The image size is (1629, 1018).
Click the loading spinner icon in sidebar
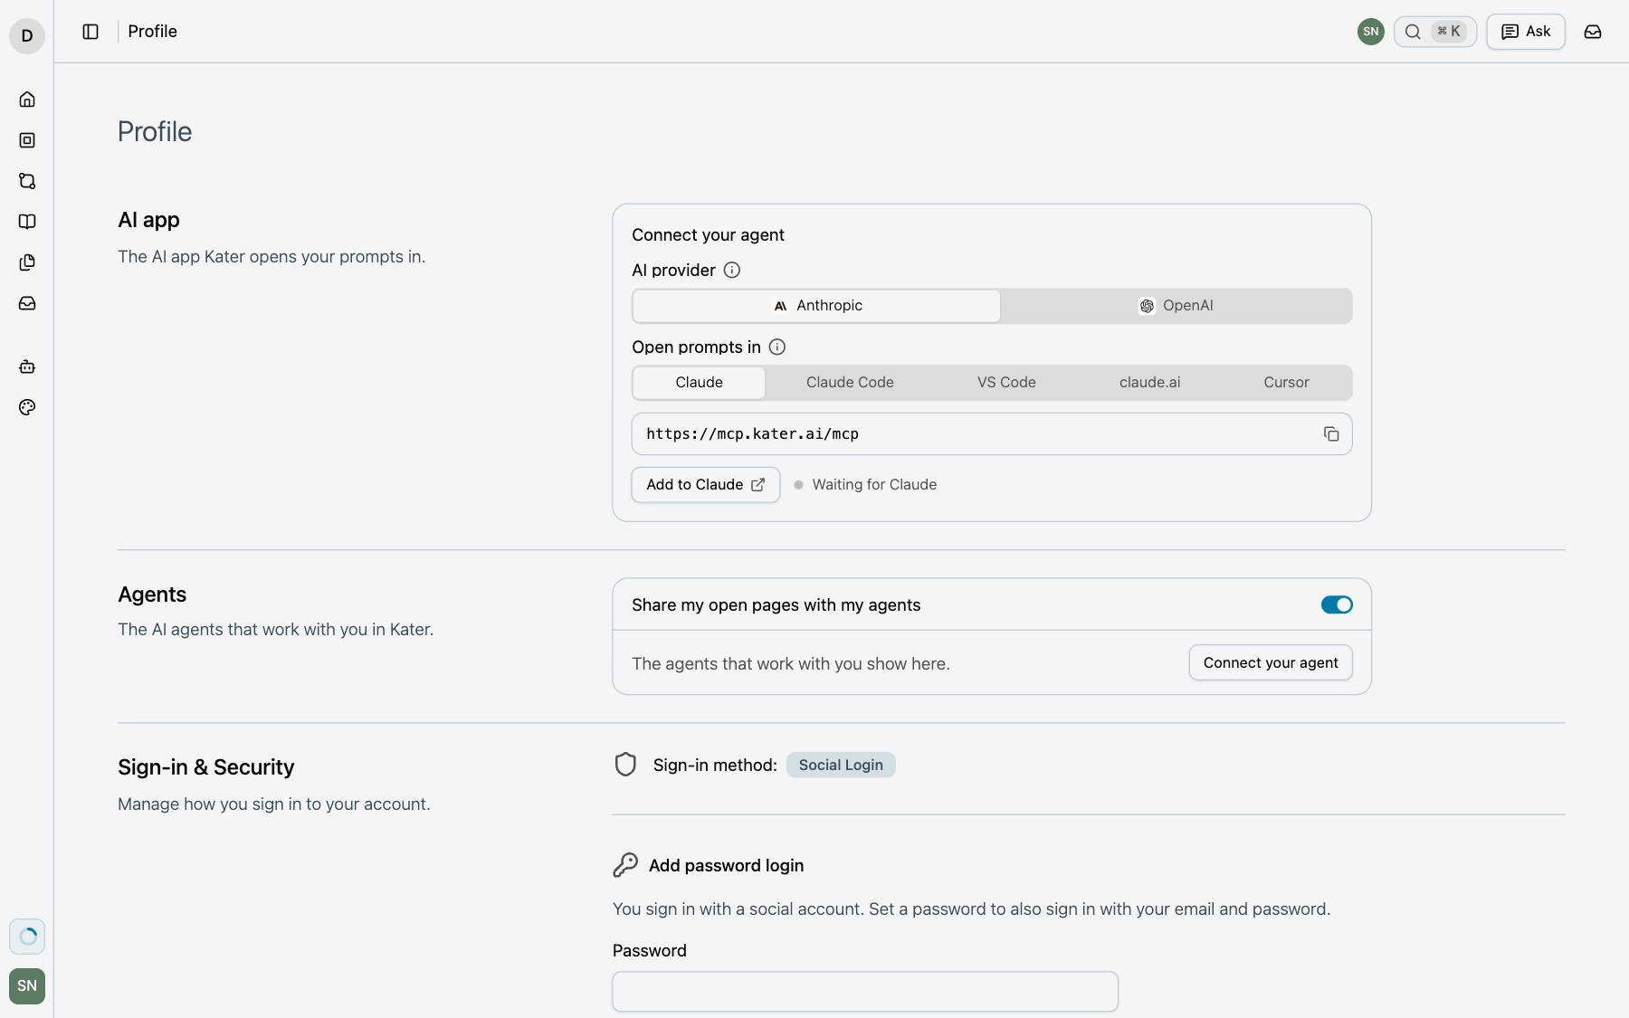(x=27, y=937)
